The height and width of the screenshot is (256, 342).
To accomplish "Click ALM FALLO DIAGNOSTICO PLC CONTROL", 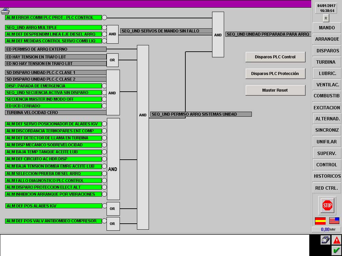I will (x=53, y=181).
